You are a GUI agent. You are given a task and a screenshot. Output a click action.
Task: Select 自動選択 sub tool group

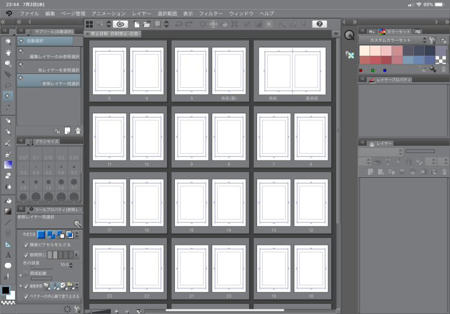pos(45,41)
